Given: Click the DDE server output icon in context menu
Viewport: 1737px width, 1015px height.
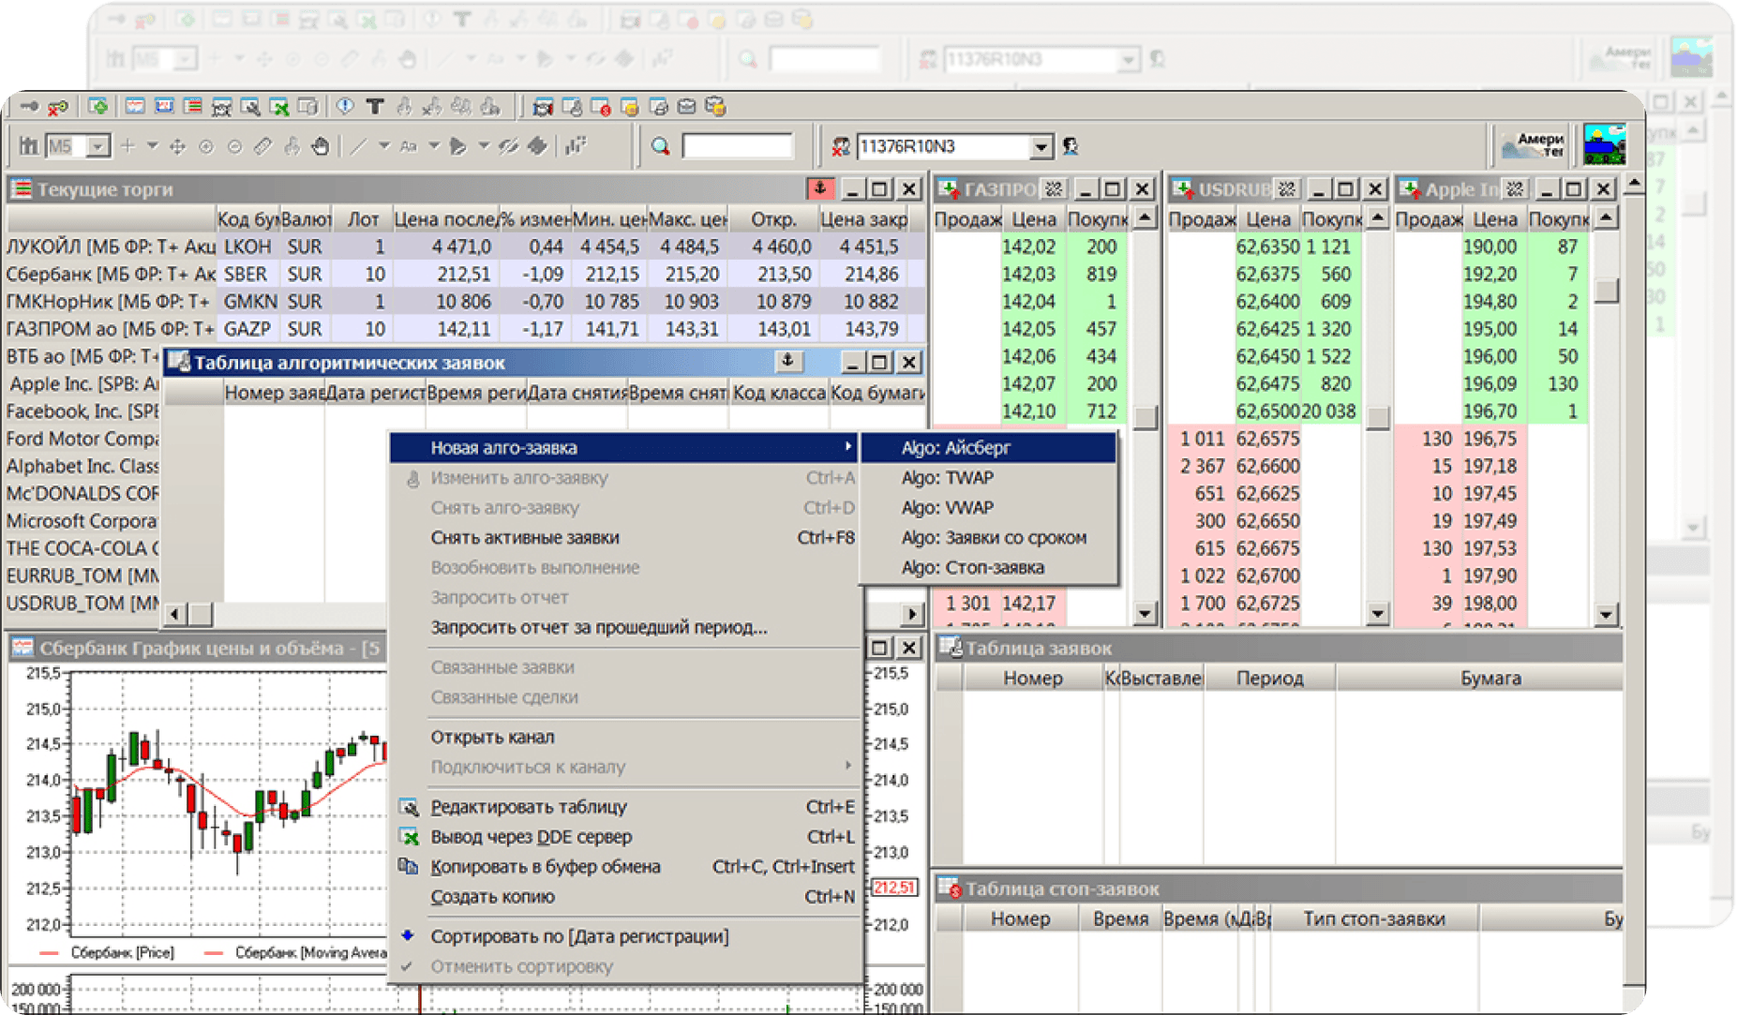Looking at the screenshot, I should click(409, 837).
